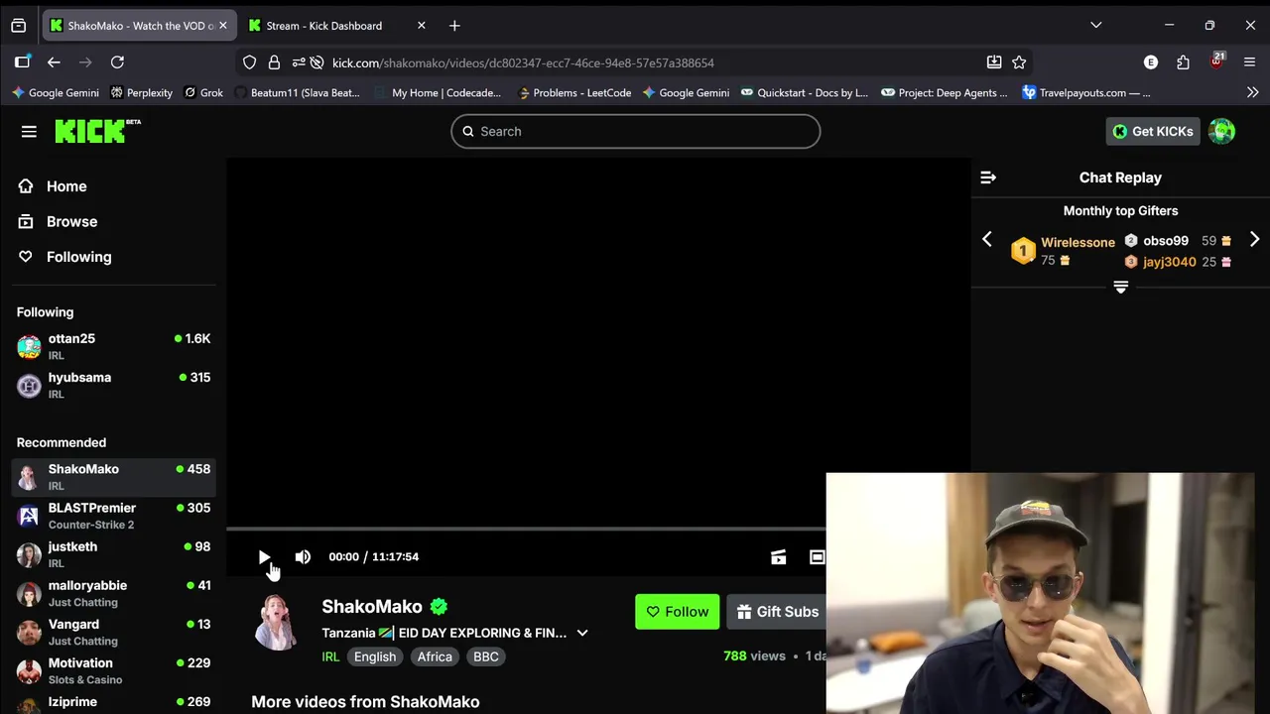Reload the current page
The image size is (1270, 714).
[x=117, y=62]
